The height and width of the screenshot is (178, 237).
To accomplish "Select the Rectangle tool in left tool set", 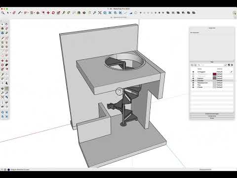I will 2,43.
